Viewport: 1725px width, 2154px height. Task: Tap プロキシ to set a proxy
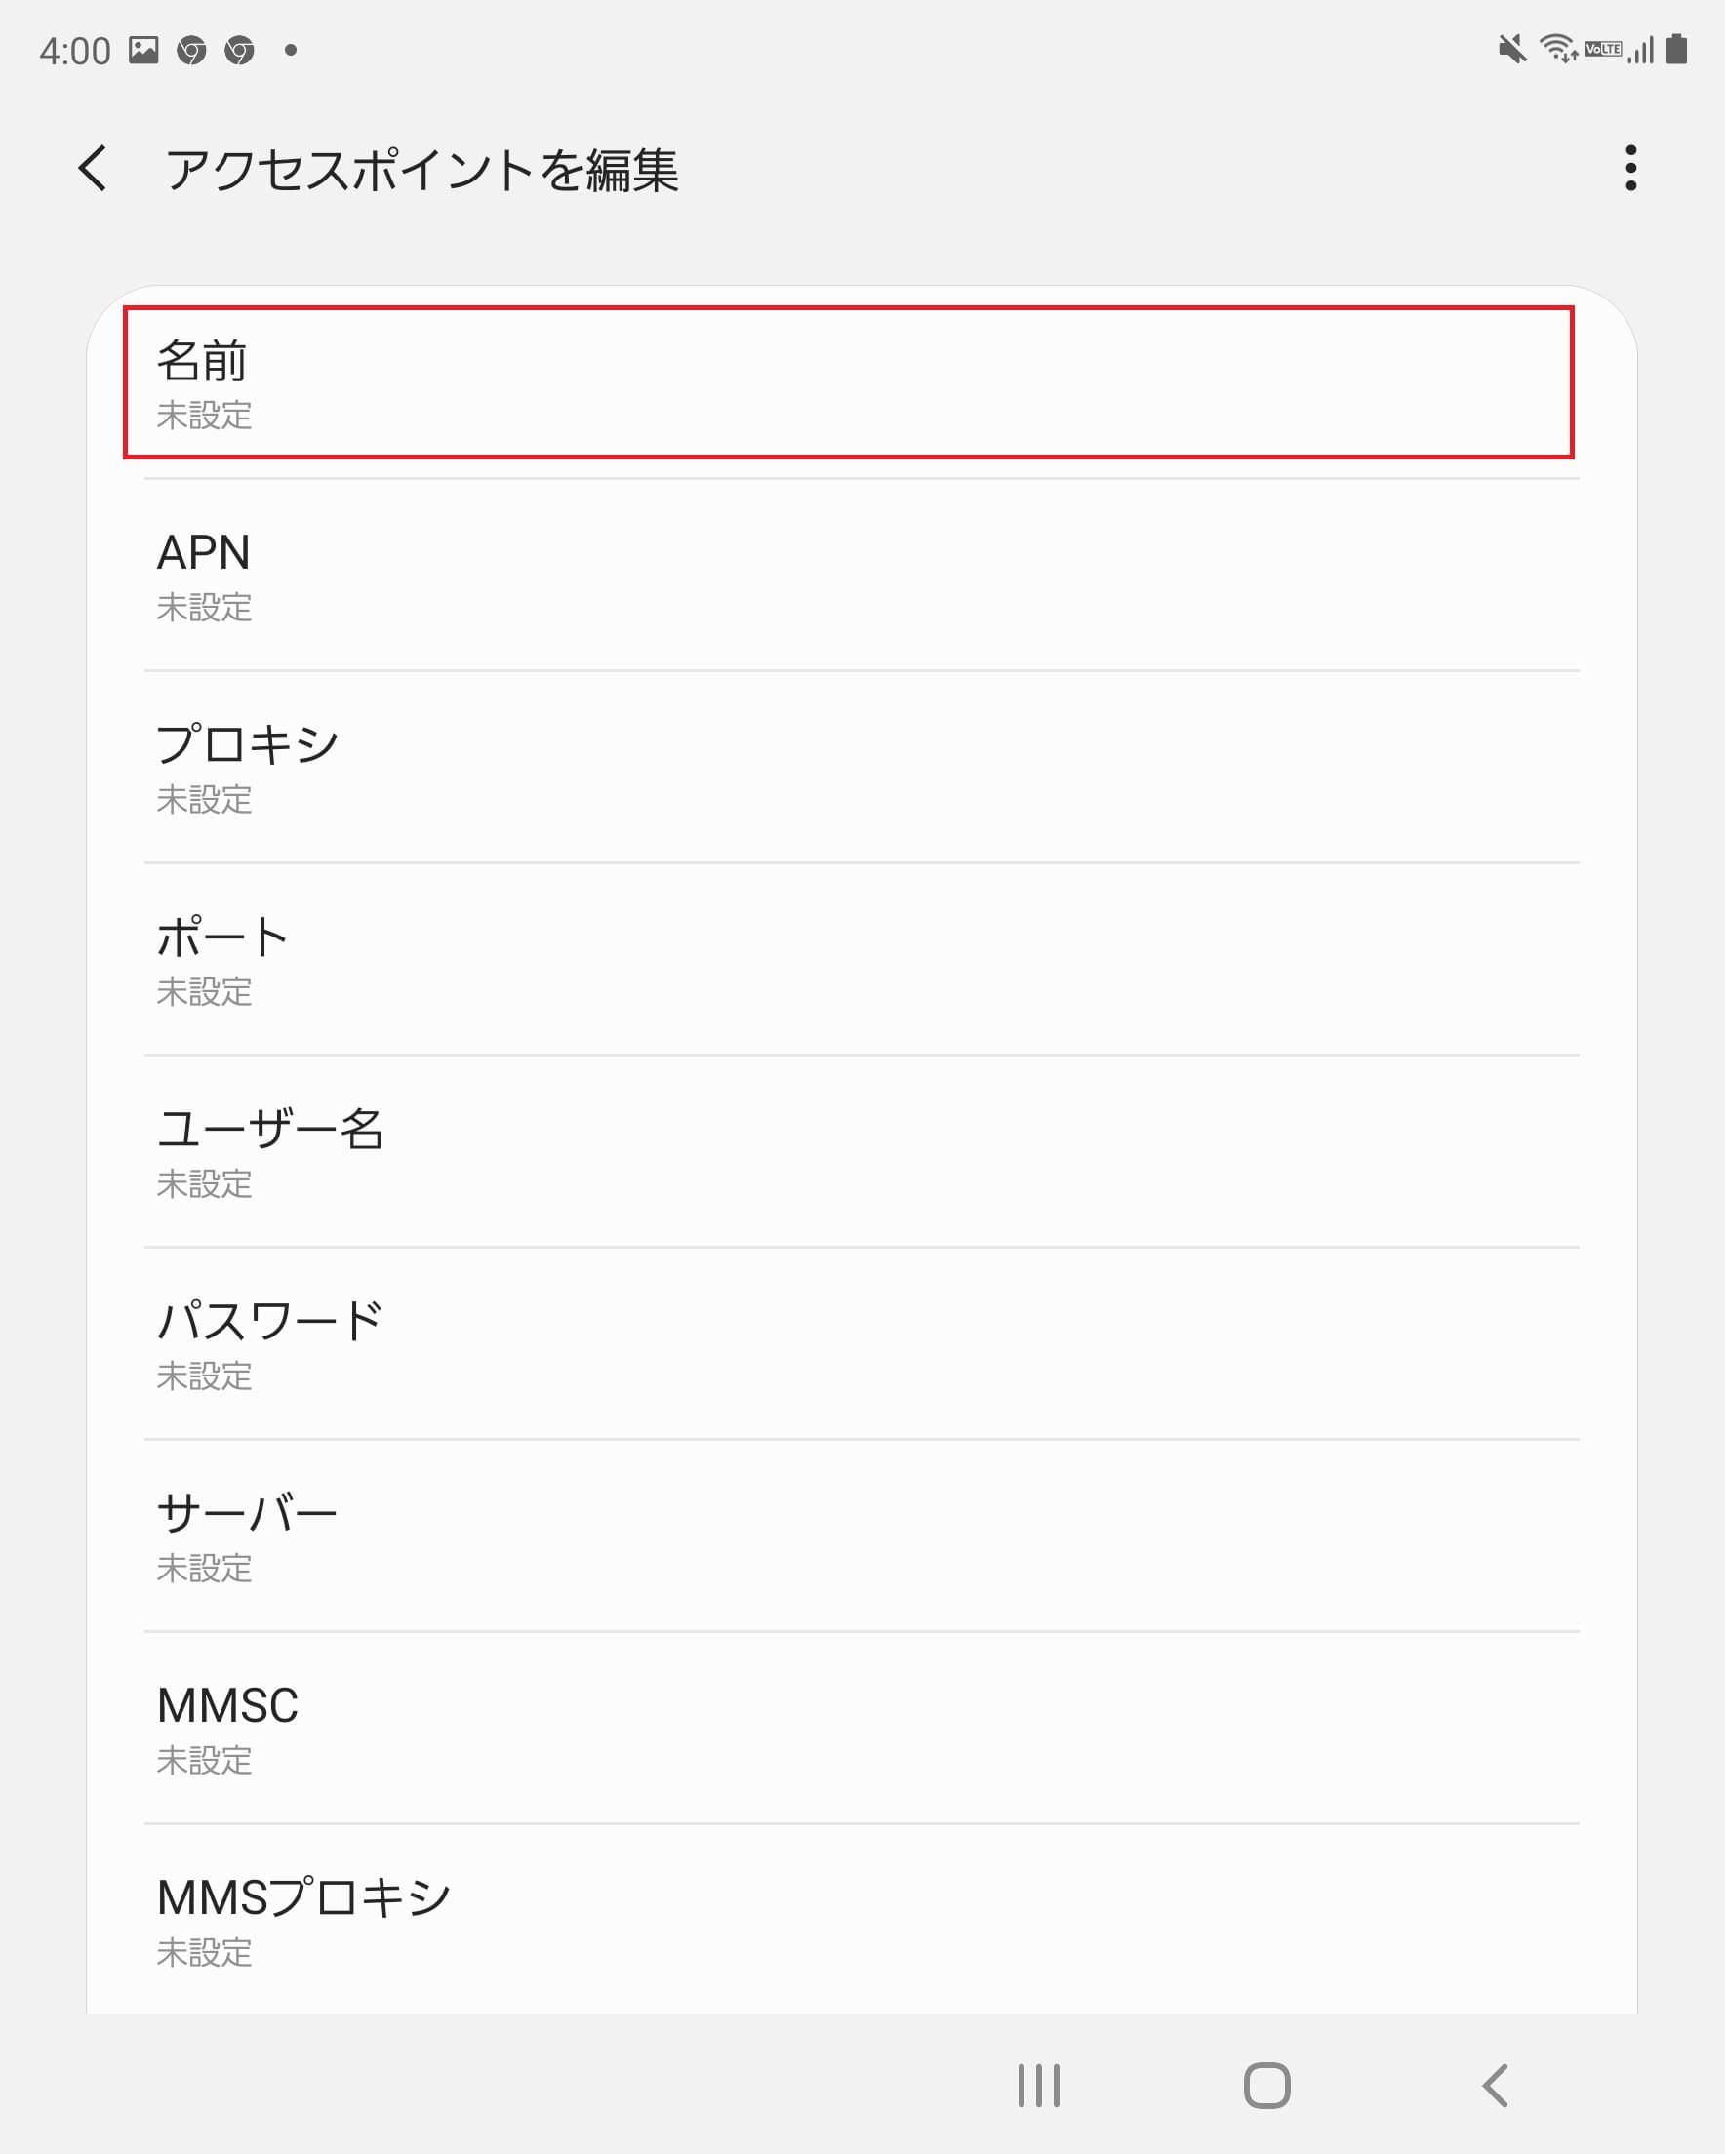click(x=858, y=770)
